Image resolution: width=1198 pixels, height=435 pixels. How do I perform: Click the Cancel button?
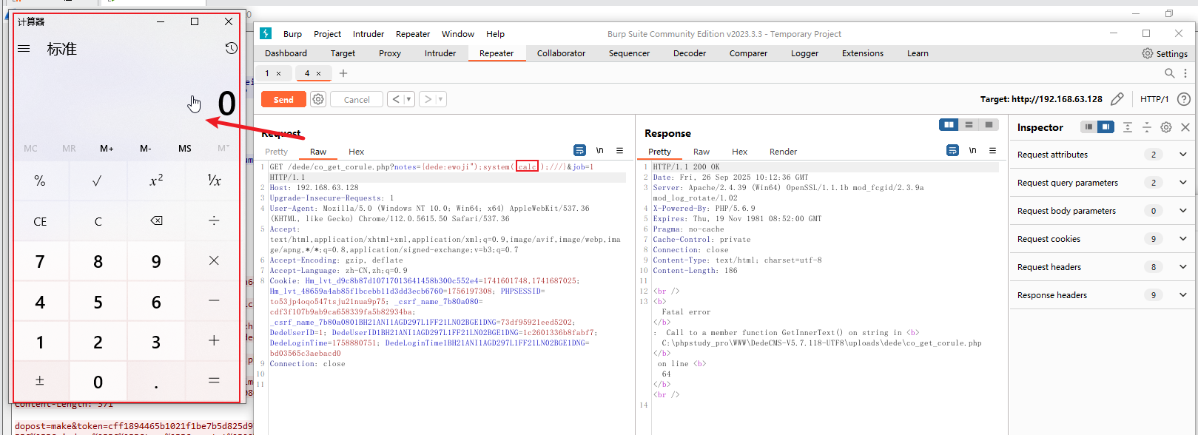pyautogui.click(x=357, y=99)
